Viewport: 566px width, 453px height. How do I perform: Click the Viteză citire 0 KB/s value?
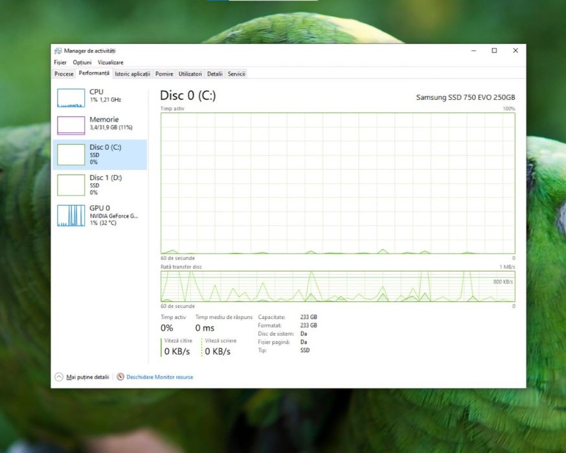click(x=177, y=351)
